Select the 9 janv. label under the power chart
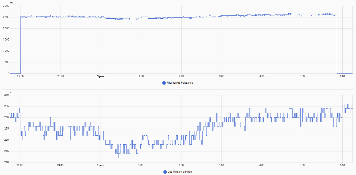The width and height of the screenshot is (356, 175). pos(101,76)
